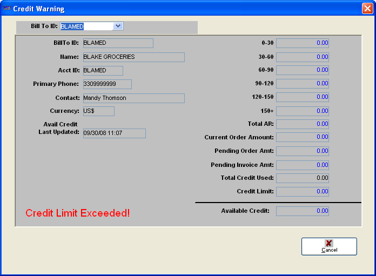The height and width of the screenshot is (276, 376).
Task: Focus the Credit Limit value field
Action: click(x=302, y=192)
